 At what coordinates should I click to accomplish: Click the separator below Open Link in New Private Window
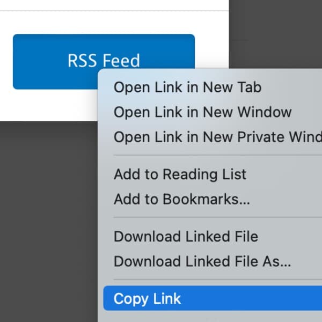tap(215, 156)
